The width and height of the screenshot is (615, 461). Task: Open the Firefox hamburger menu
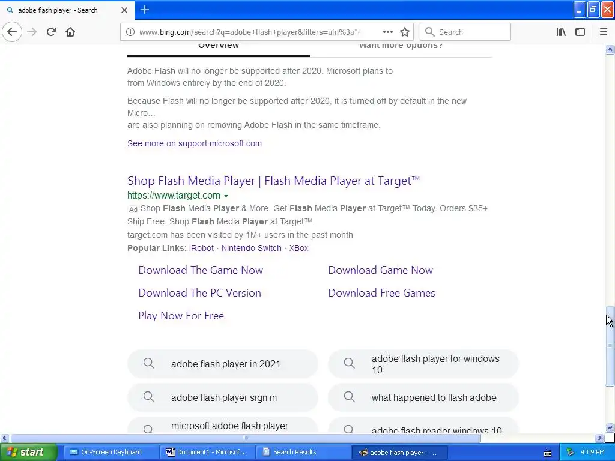point(603,32)
